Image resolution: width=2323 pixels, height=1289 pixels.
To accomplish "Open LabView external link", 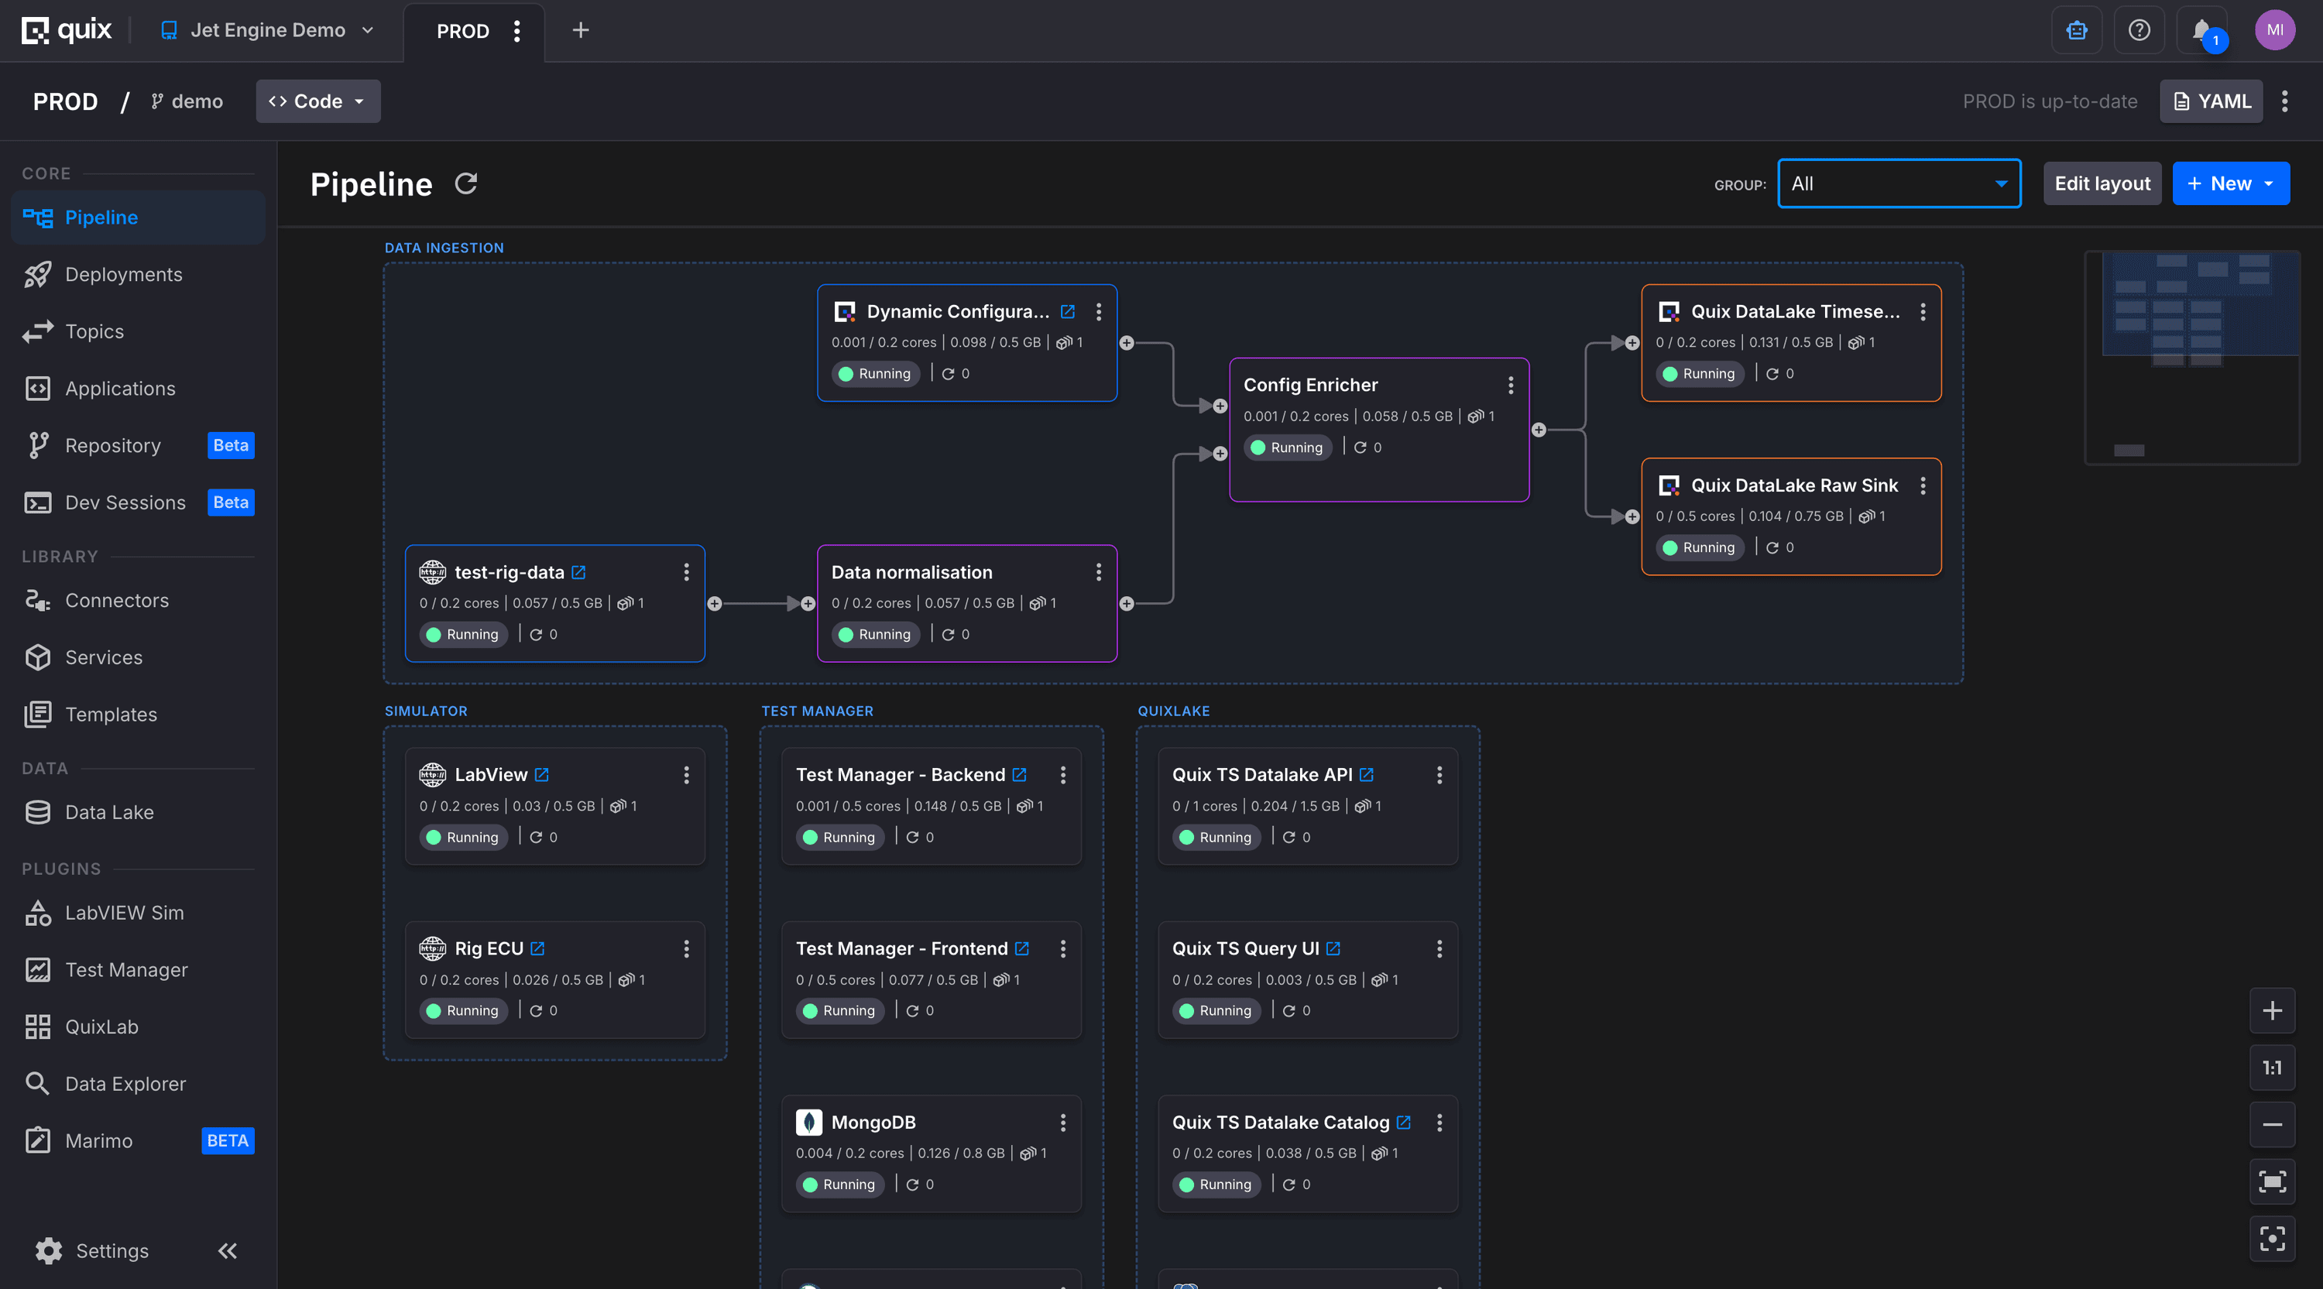I will (542, 775).
